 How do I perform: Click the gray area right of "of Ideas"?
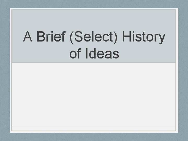point(148,53)
